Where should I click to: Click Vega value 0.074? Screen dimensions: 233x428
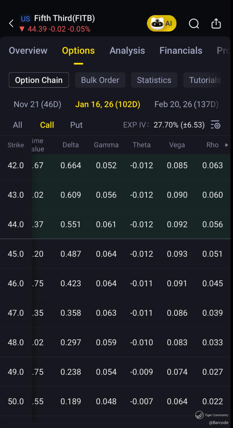pyautogui.click(x=177, y=372)
